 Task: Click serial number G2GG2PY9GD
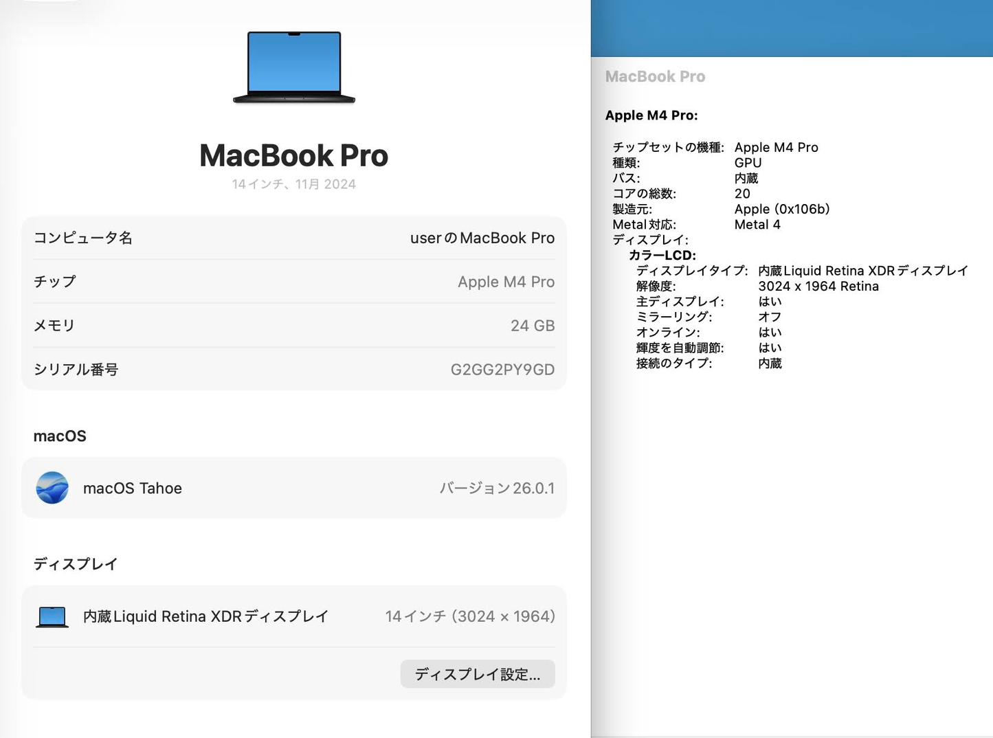[502, 370]
